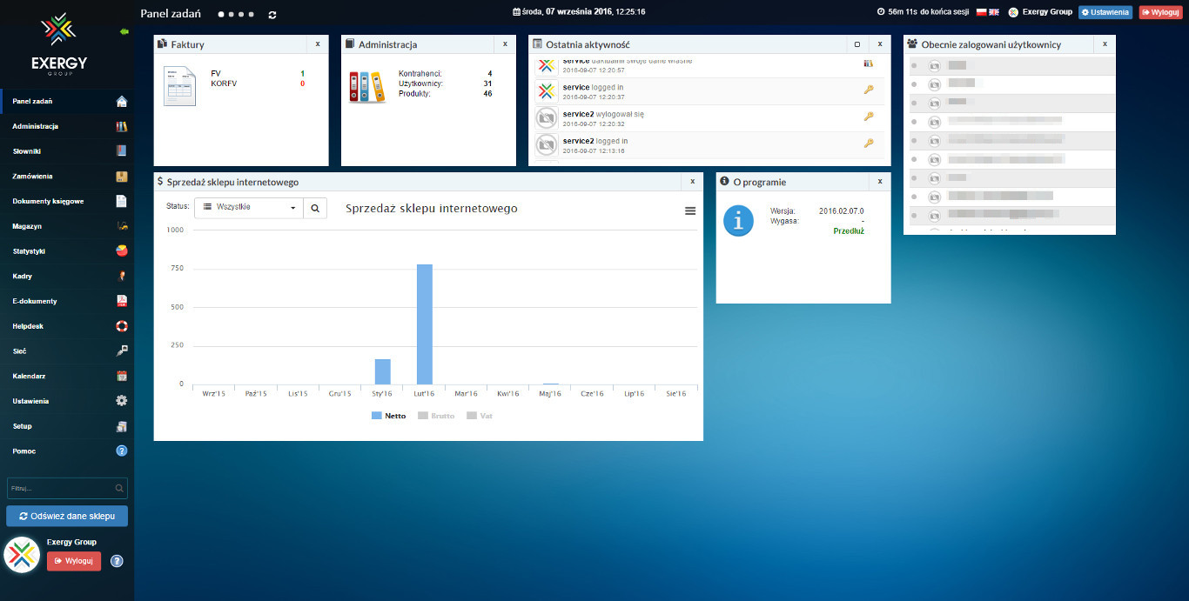
Task: Open the Administracja sidebar menu
Action: tap(67, 126)
